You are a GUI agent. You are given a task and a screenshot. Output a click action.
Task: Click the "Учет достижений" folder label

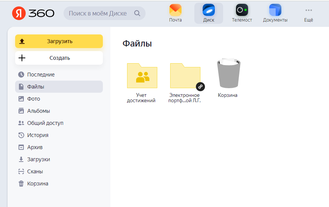pyautogui.click(x=141, y=98)
